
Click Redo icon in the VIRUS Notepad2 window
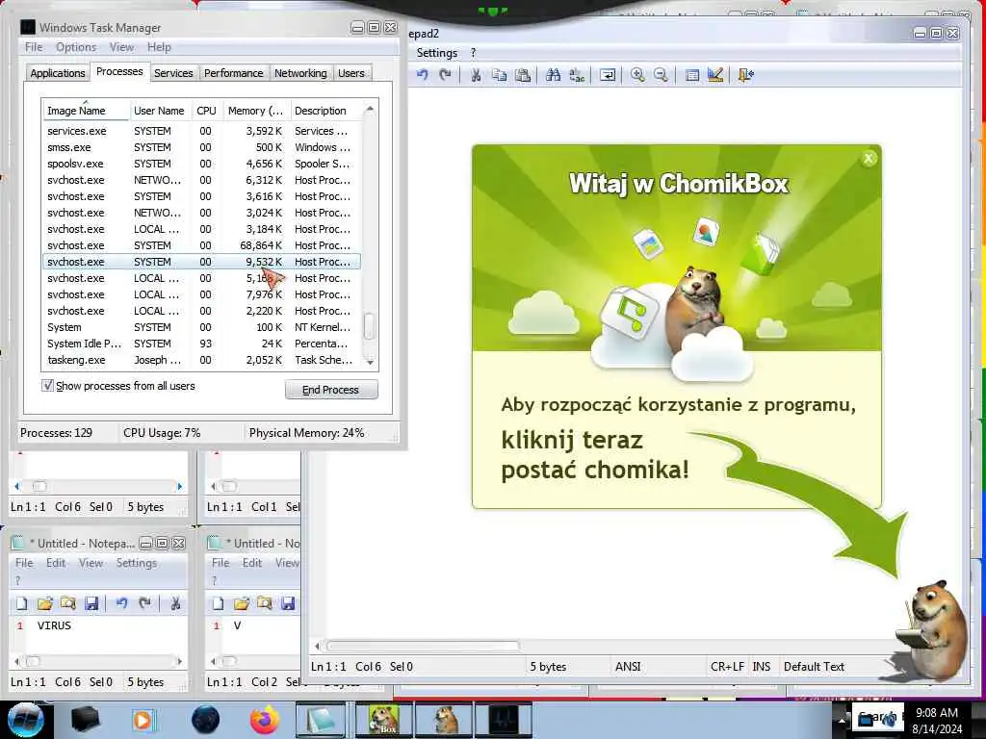145,604
